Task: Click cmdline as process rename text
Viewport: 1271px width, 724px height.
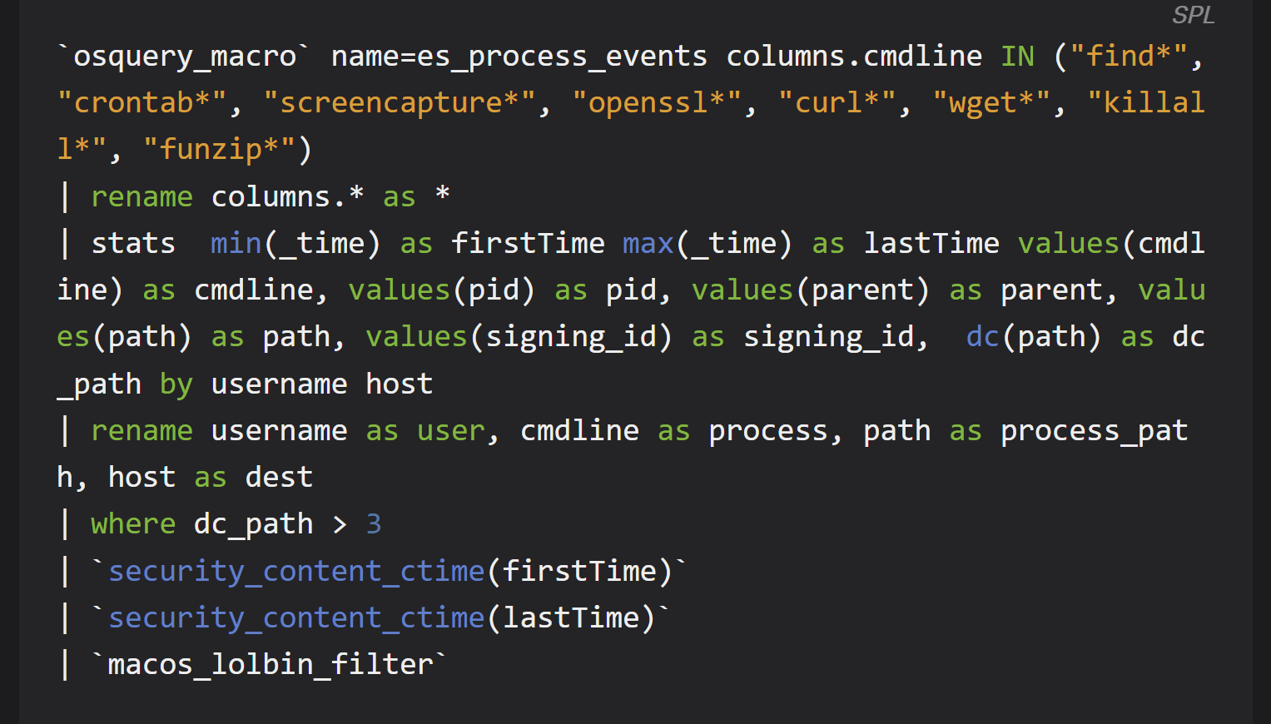Action: click(x=674, y=431)
